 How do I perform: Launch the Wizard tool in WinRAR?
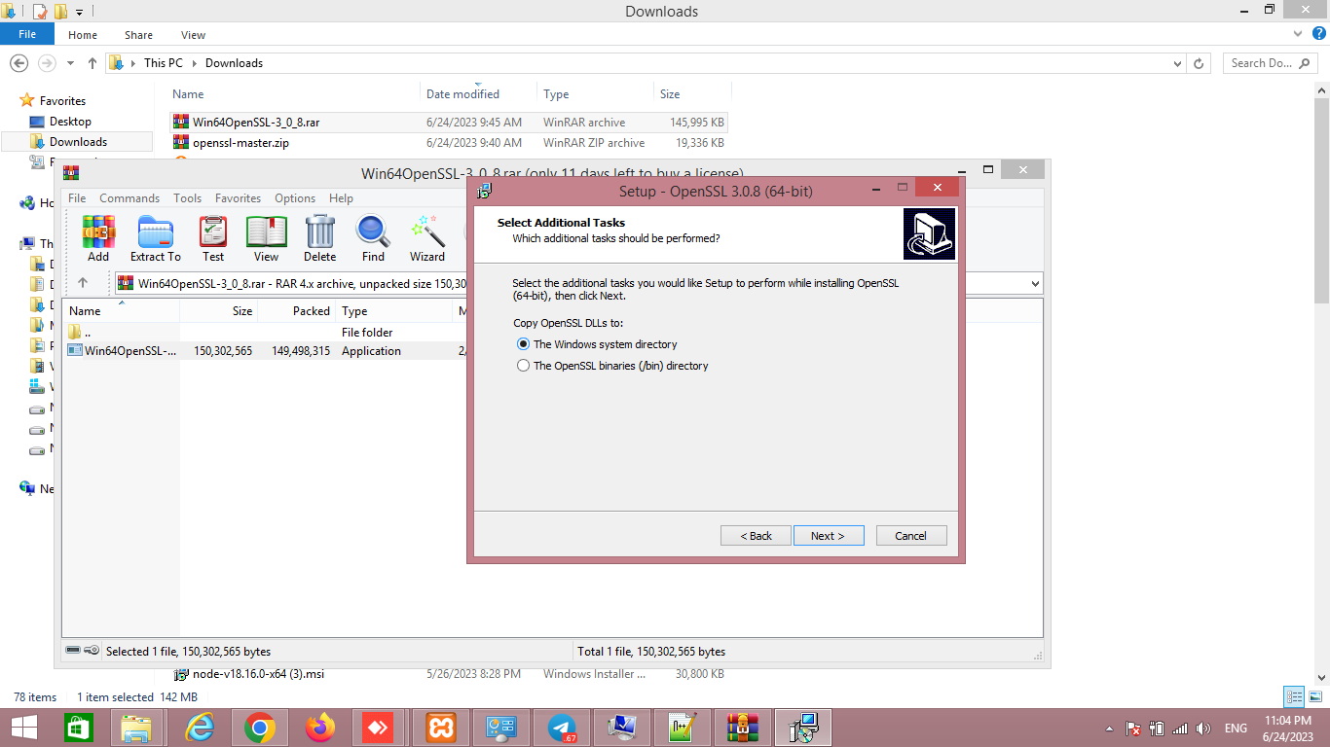(427, 238)
